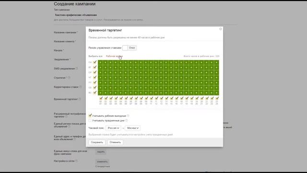Viewport: 307px width, 173px height.
Task: Toggle Sunday 23-24 cell in schedule grid
Action: (216, 93)
